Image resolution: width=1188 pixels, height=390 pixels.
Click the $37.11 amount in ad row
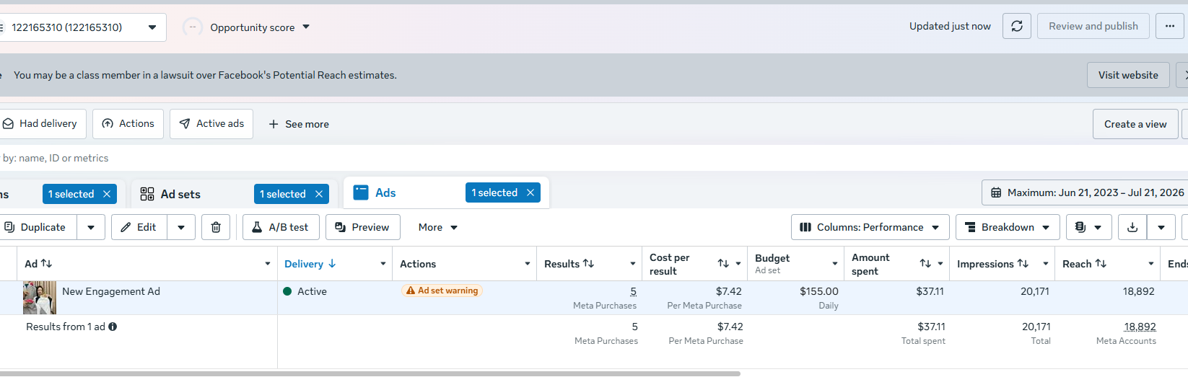[930, 291]
